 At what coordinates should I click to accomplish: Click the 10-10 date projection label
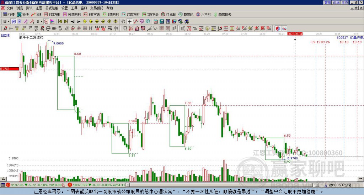[x=344, y=42]
